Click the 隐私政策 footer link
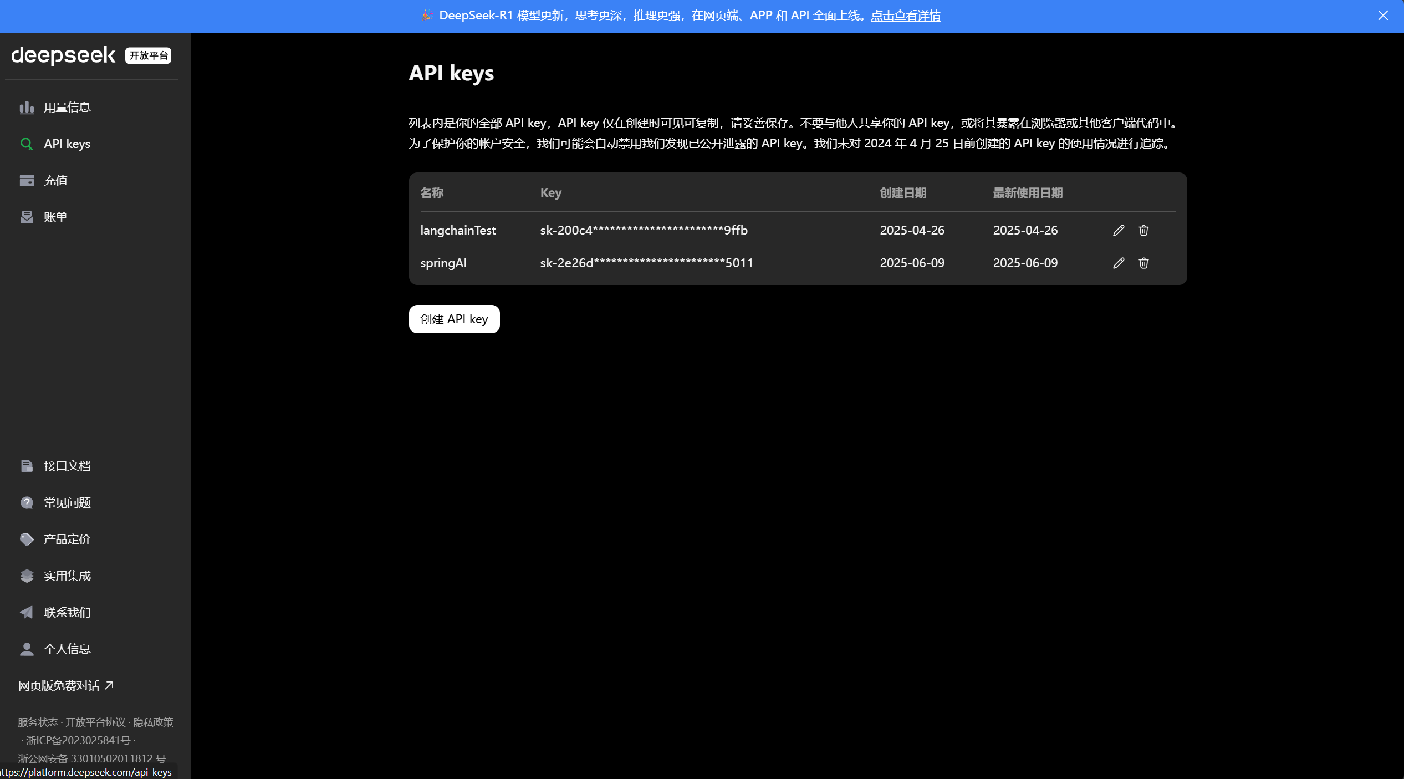The width and height of the screenshot is (1404, 779). [x=153, y=722]
